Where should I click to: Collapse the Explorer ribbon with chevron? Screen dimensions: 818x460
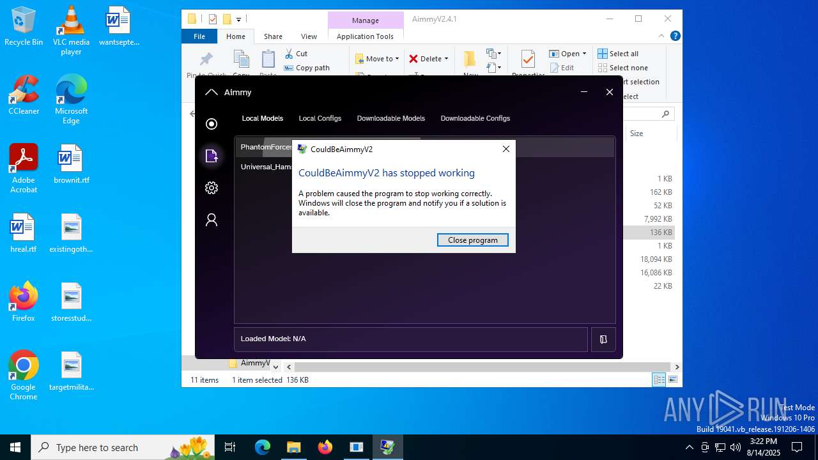coord(661,36)
